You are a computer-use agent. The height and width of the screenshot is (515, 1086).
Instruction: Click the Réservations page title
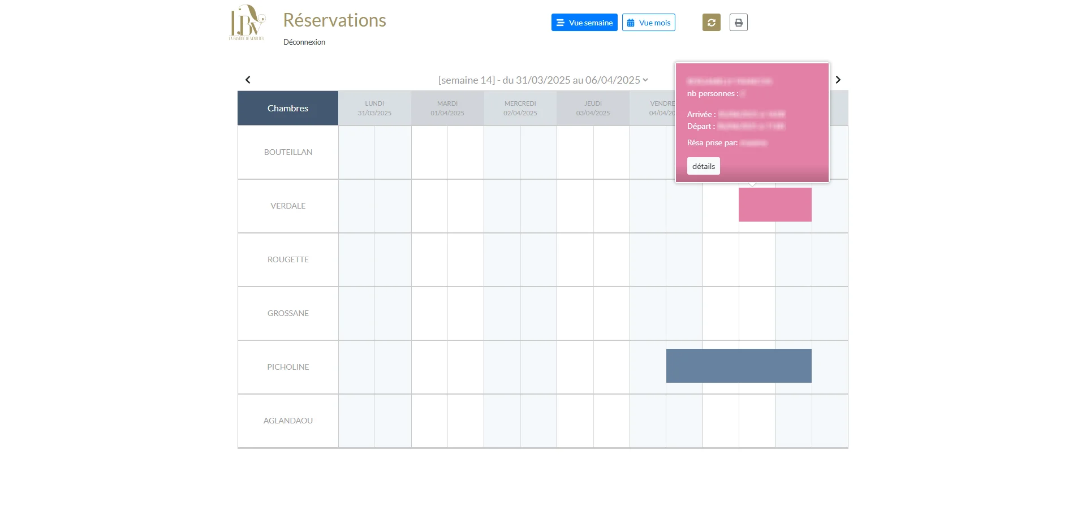click(334, 20)
